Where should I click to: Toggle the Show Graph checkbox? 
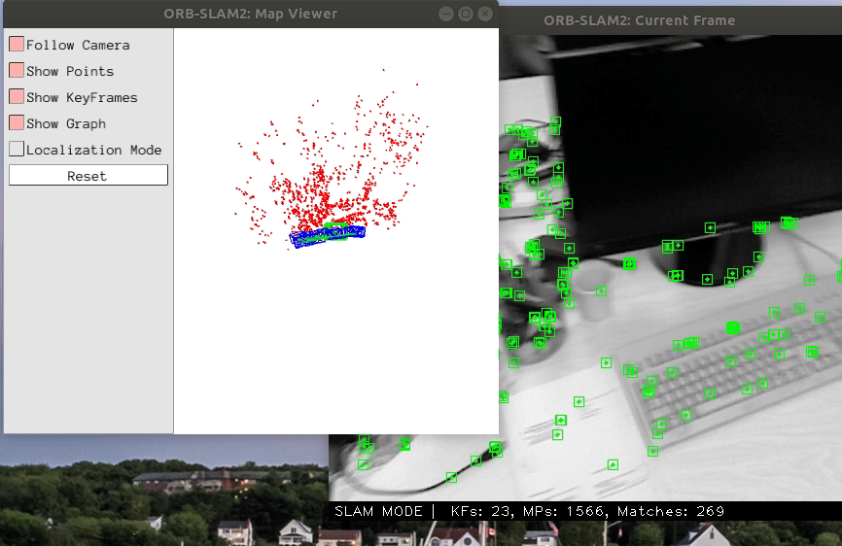(17, 123)
